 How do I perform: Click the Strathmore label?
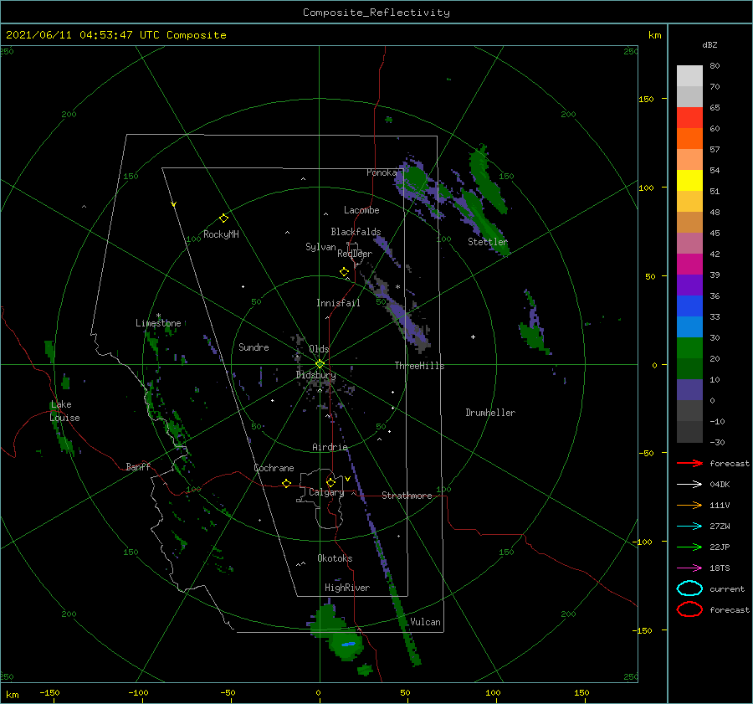(x=407, y=496)
